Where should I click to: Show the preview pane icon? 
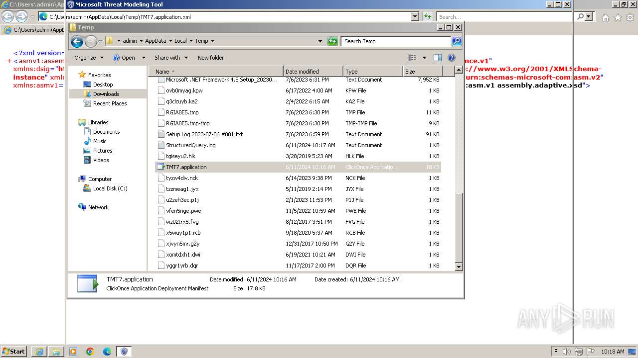437,58
